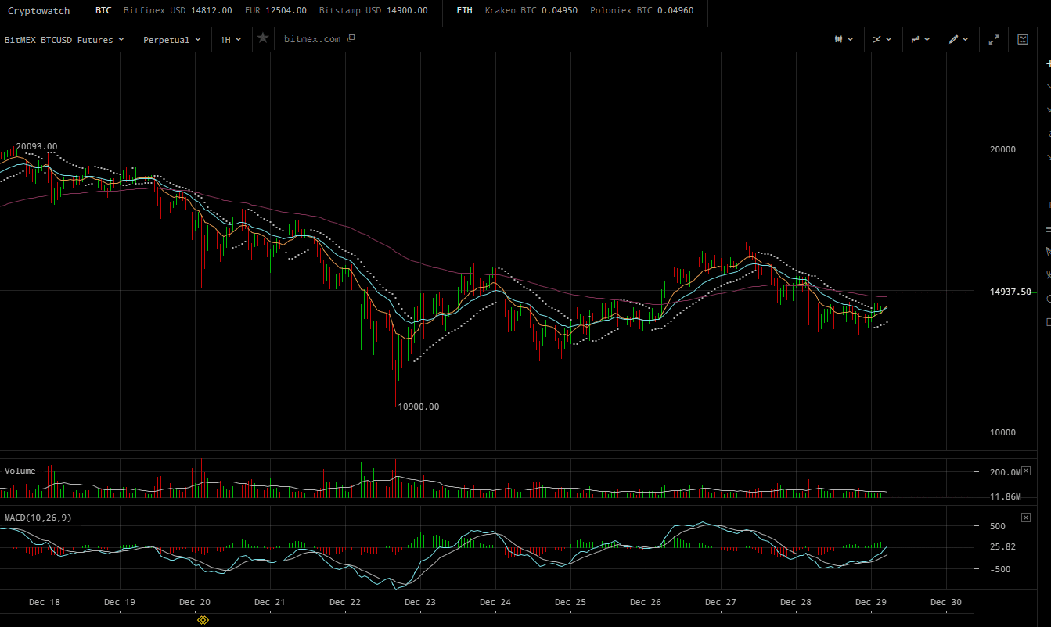Expand the BitMEX BTCUSD Futures market dropdown
The height and width of the screenshot is (627, 1051).
64,39
